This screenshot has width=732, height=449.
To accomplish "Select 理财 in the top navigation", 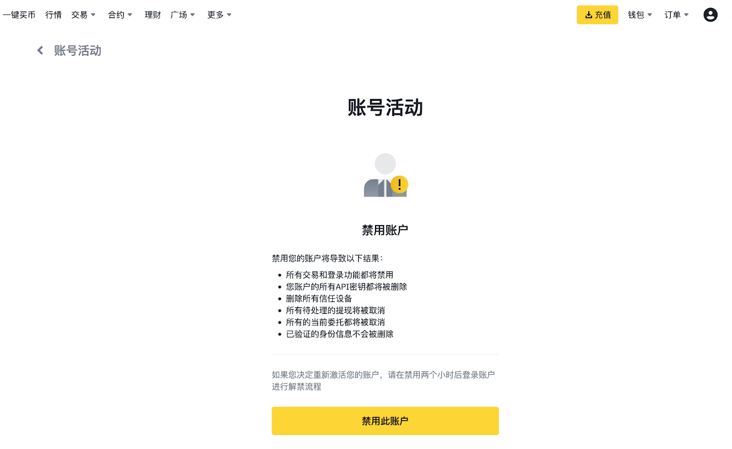I will click(x=153, y=15).
